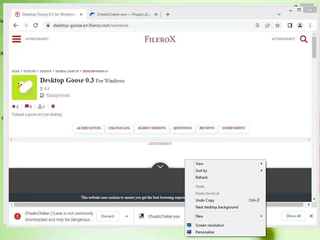Click the vertical page scrollbar thumb
Viewport: 320px width, 240px height.
(x=314, y=47)
